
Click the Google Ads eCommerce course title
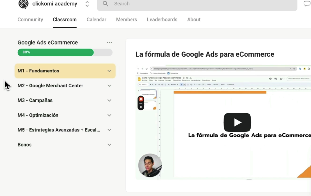pyautogui.click(x=48, y=42)
